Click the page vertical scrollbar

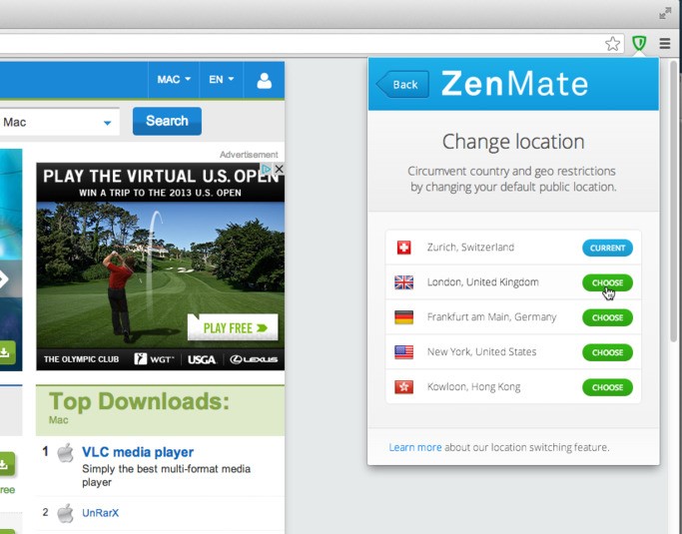674,200
